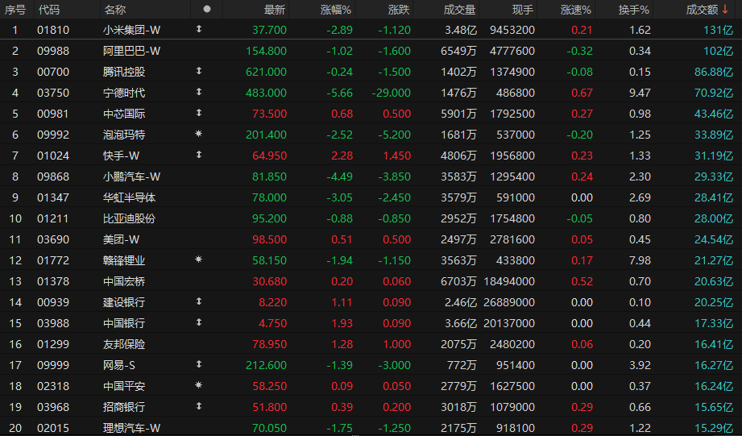Click the star marker icon for 中国平安

coord(199,385)
